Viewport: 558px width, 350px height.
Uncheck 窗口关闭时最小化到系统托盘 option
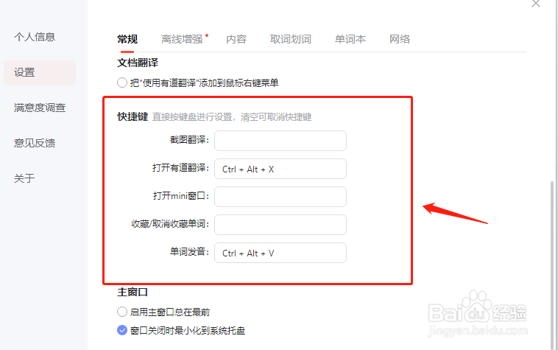[x=122, y=330]
